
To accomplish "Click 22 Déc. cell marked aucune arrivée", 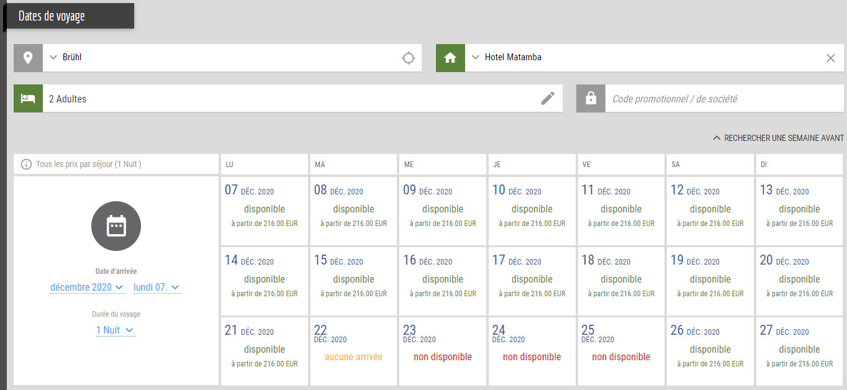I will [x=353, y=351].
